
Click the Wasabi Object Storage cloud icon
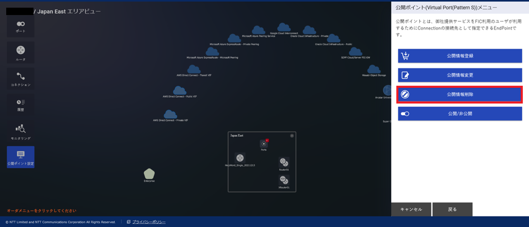pyautogui.click(x=374, y=69)
